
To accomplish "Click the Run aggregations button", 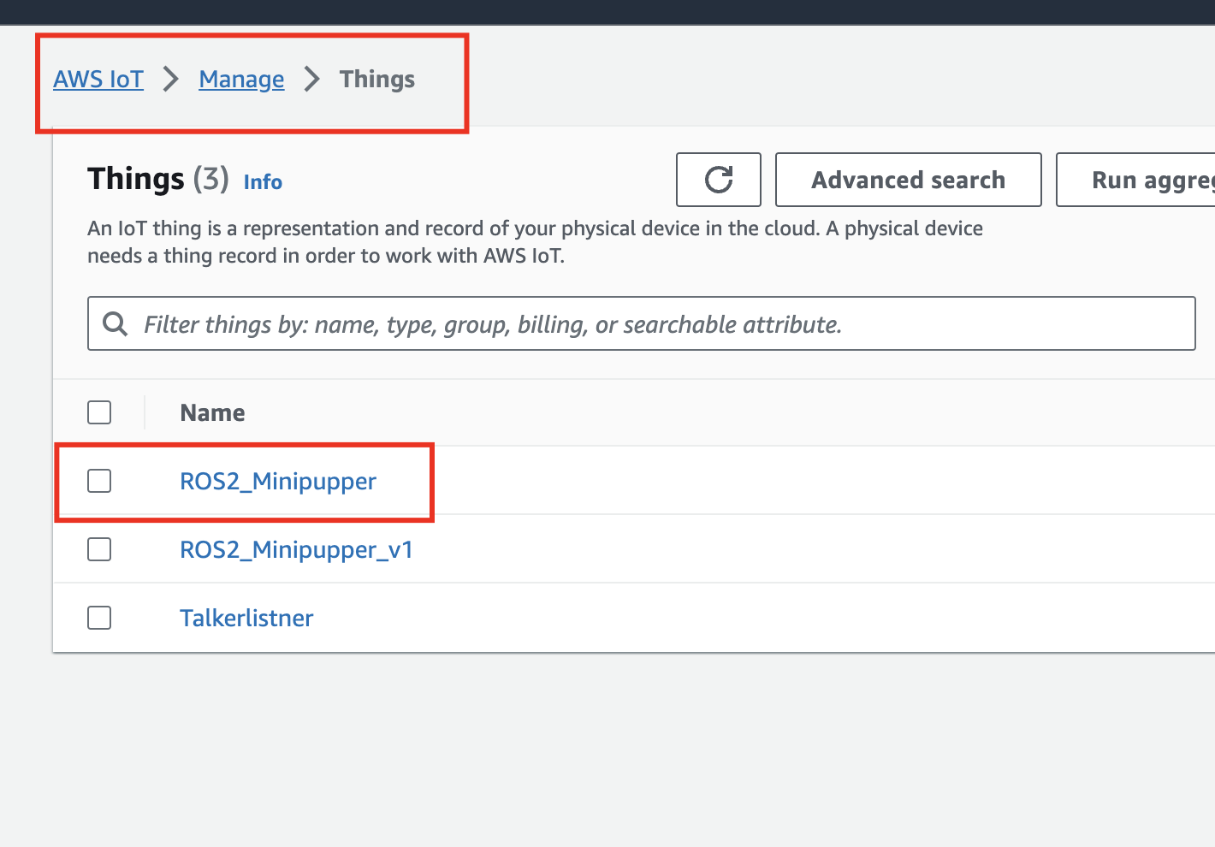I will [1147, 180].
